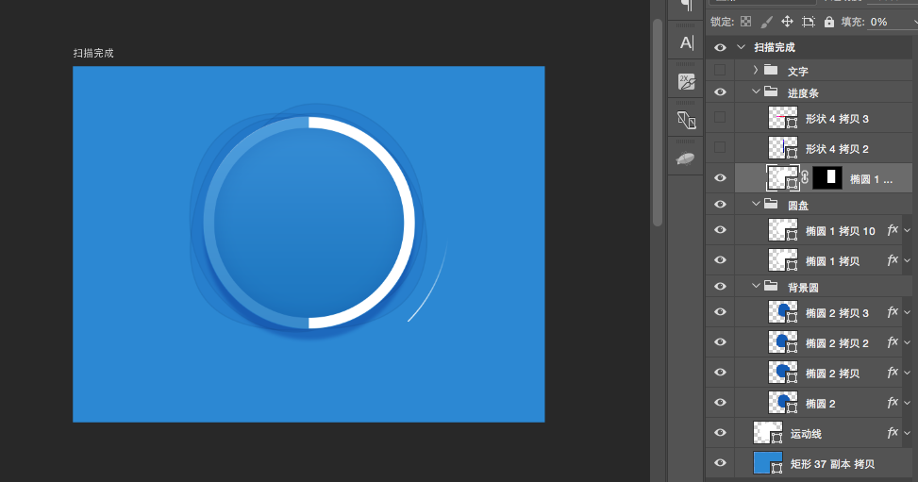Collapse the 进度条 group
Viewport: 918px width, 482px height.
tap(756, 91)
